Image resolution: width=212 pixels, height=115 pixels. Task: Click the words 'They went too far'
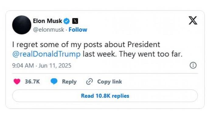pyautogui.click(x=151, y=54)
